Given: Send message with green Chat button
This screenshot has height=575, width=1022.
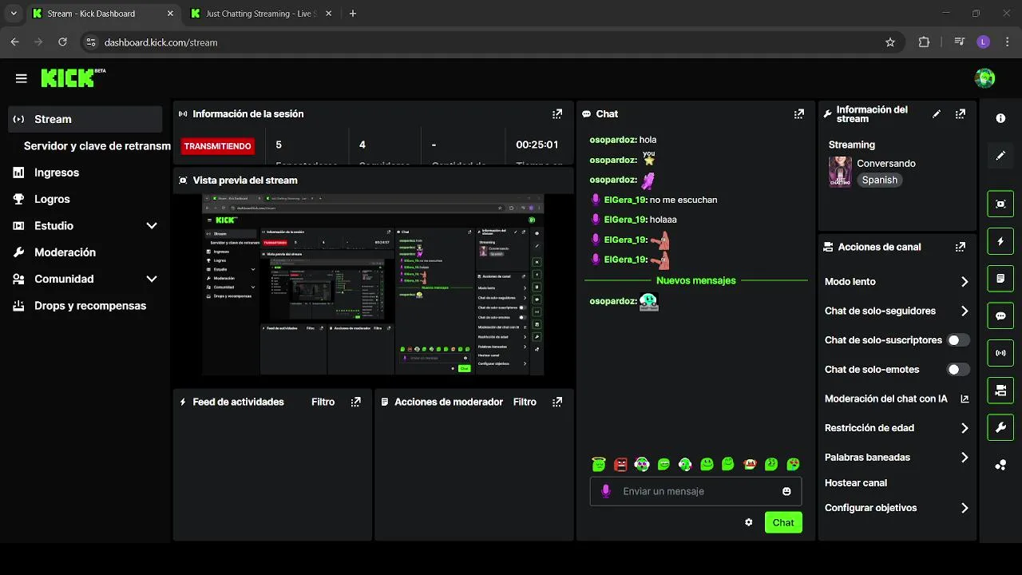Looking at the screenshot, I should pos(783,522).
